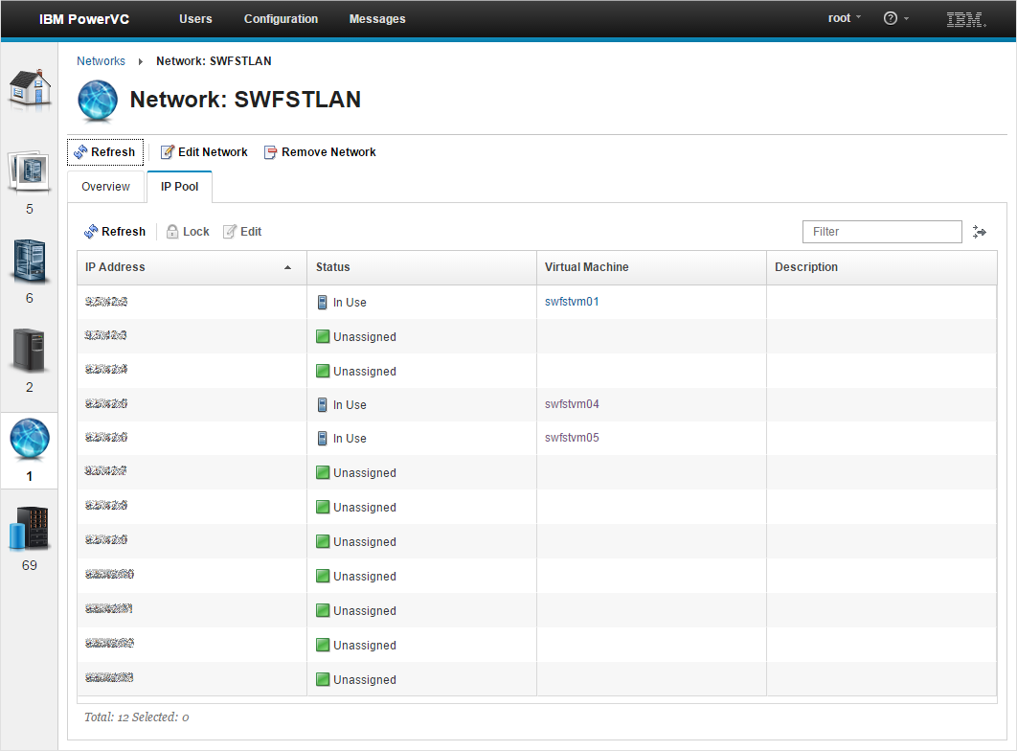1017x751 pixels.
Task: Open Storage icon showing 69
Action: [x=29, y=528]
